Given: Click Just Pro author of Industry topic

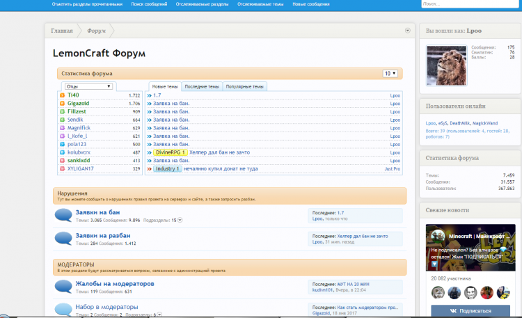Looking at the screenshot, I should click(393, 169).
